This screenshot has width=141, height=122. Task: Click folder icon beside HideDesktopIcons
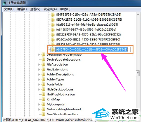pos(43,89)
